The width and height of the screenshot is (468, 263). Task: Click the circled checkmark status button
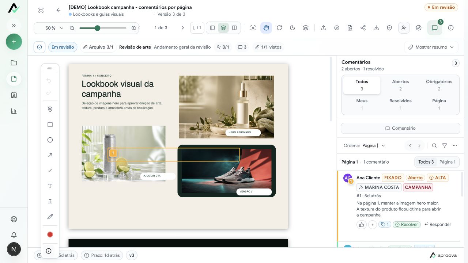point(39,47)
